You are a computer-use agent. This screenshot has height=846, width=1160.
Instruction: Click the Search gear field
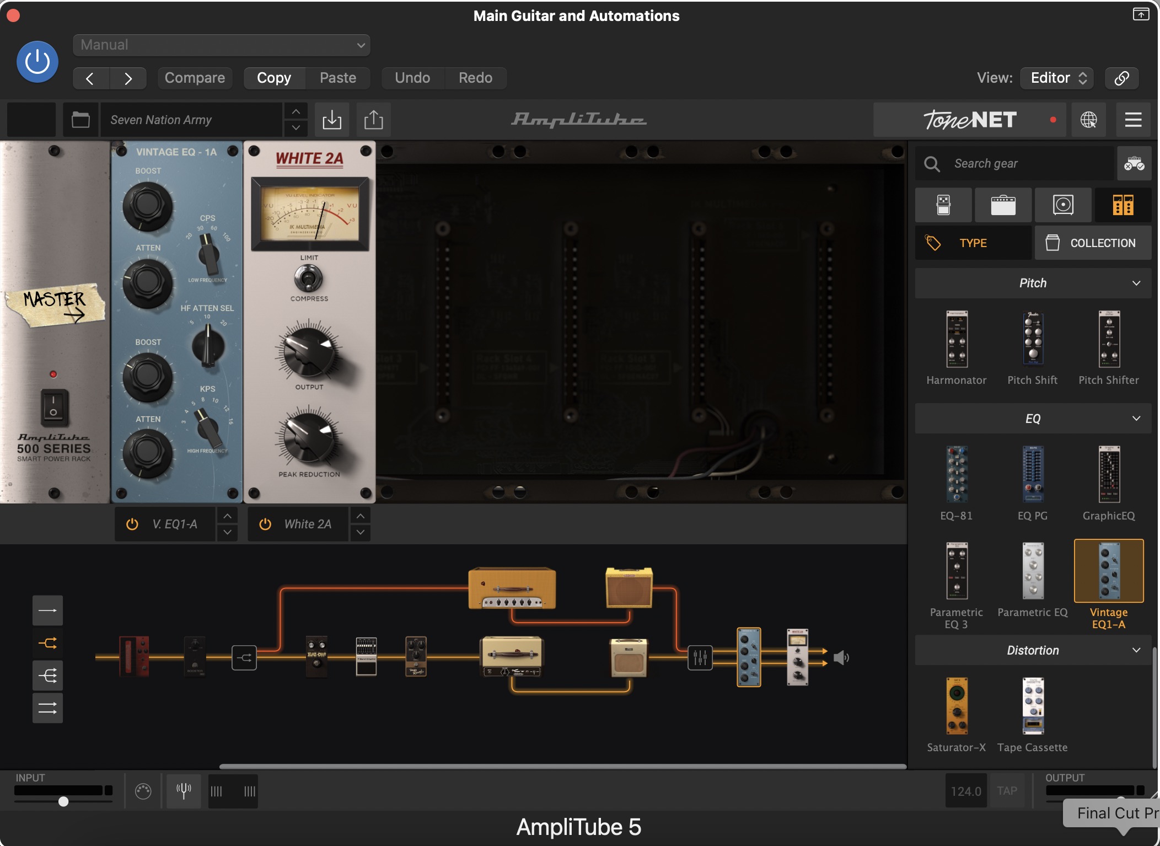tap(1014, 163)
